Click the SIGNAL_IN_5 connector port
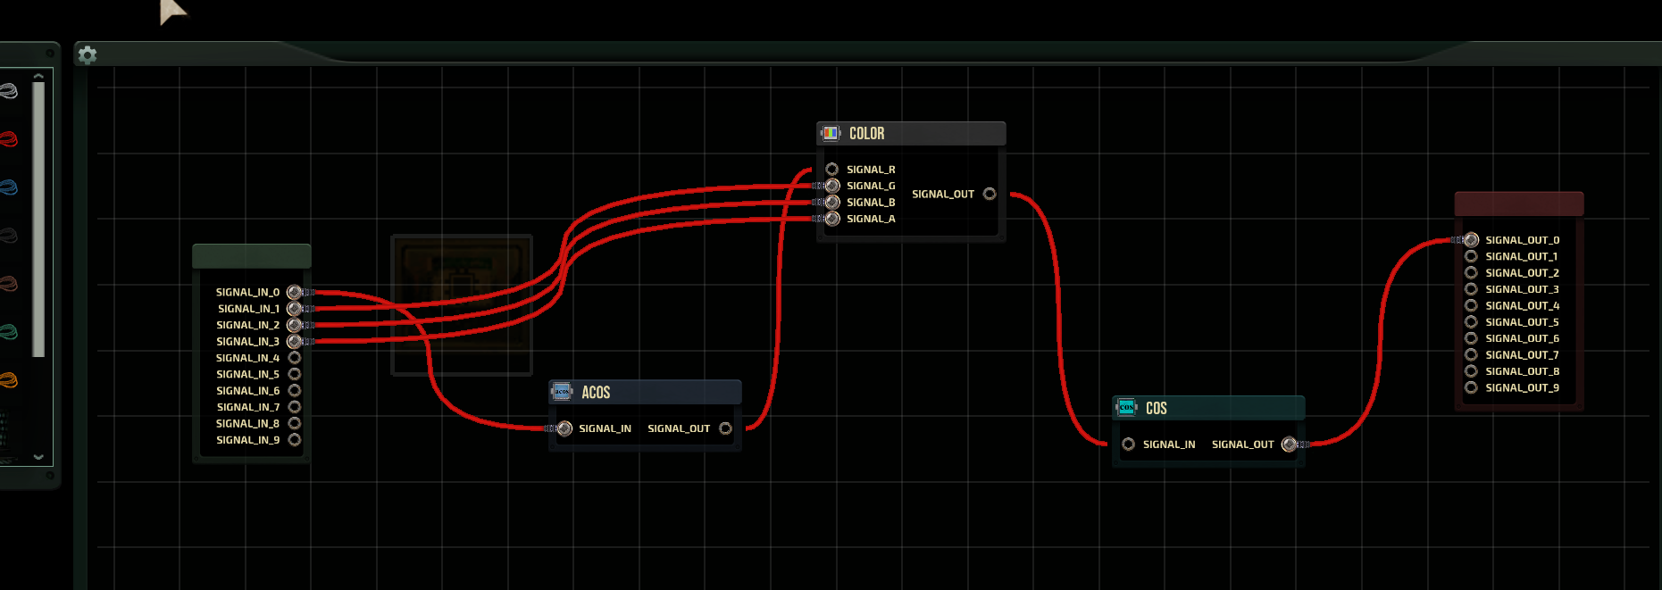 (295, 374)
